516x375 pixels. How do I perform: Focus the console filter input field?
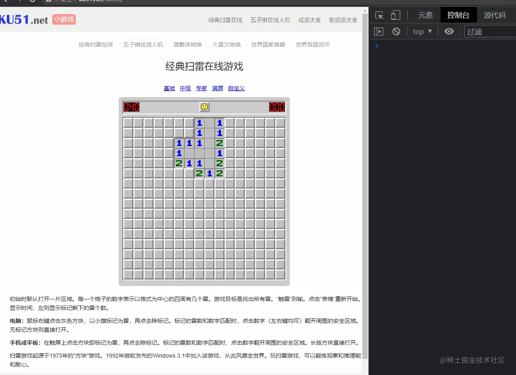490,32
